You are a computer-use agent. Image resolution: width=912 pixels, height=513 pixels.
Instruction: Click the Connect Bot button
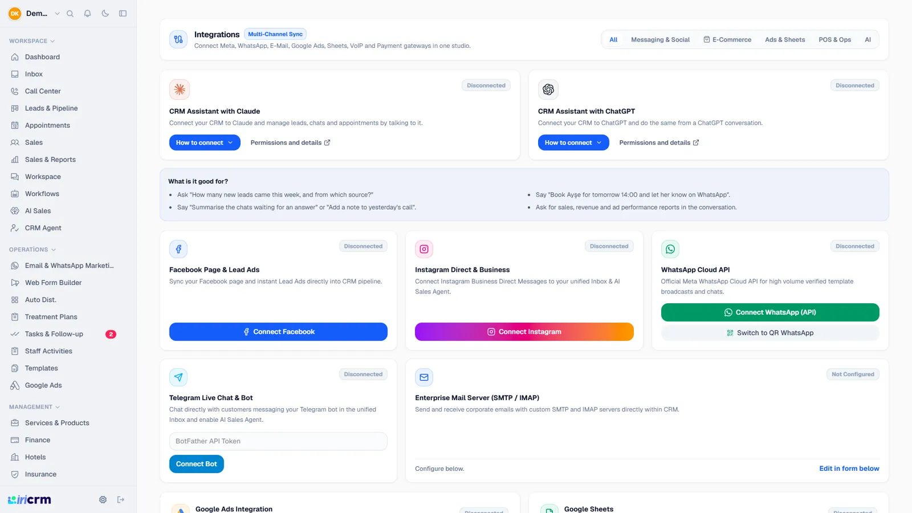(197, 464)
